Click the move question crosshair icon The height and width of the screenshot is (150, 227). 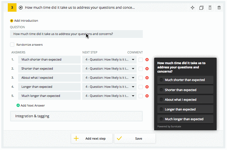coord(192,8)
